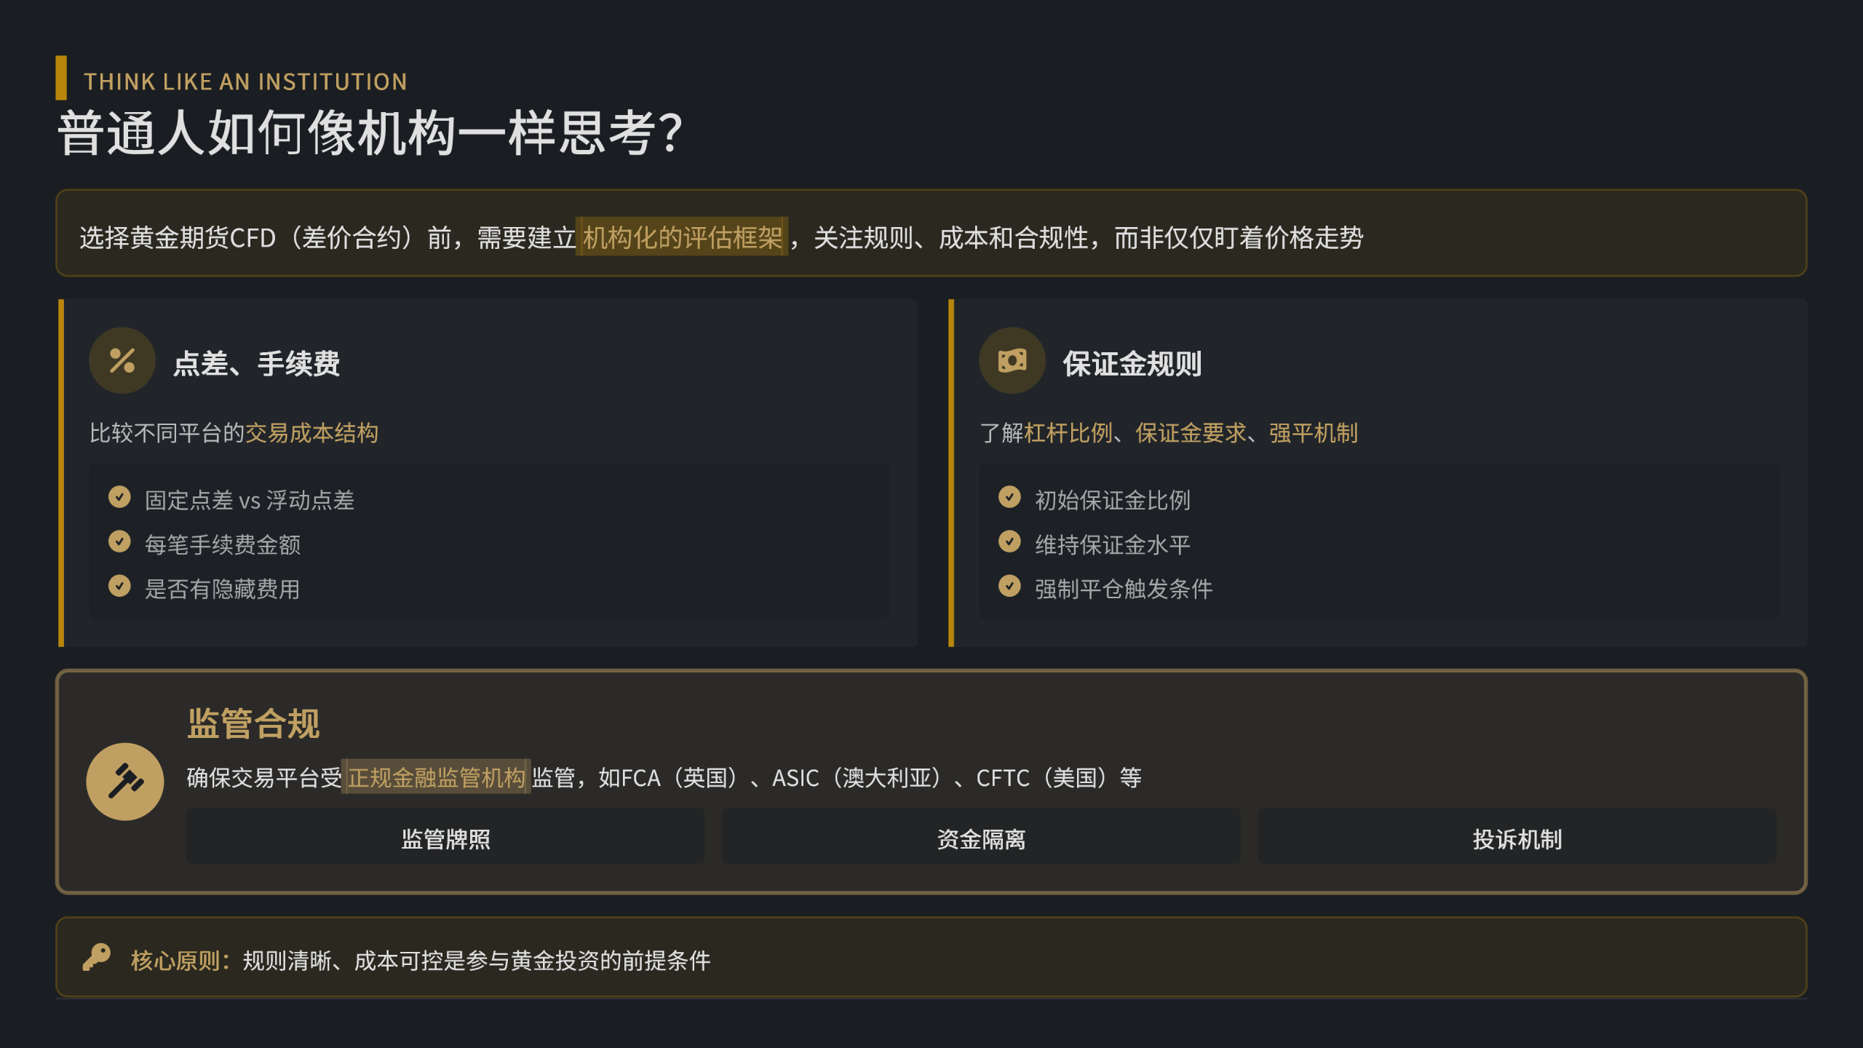This screenshot has width=1863, height=1048.
Task: Click the banknote icon beside 保证金规则
Action: coord(1012,360)
